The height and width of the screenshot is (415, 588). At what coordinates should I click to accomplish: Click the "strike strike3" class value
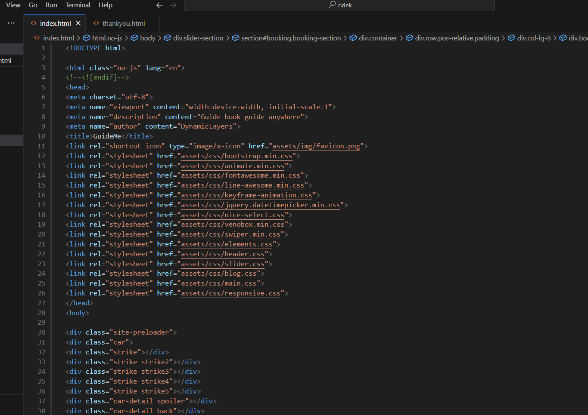click(141, 372)
